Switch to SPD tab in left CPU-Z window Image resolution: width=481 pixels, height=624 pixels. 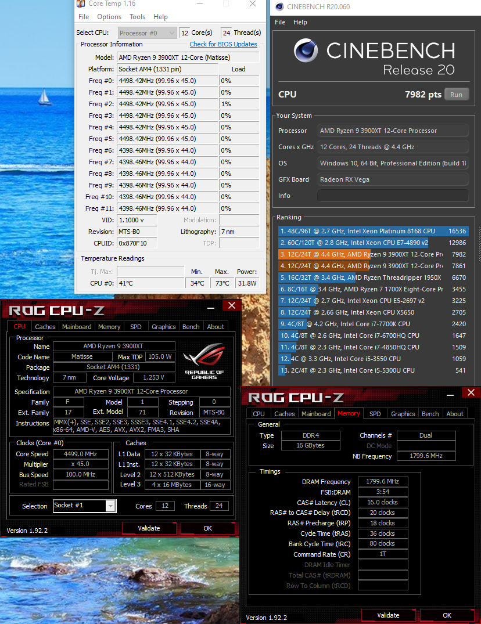(x=136, y=327)
